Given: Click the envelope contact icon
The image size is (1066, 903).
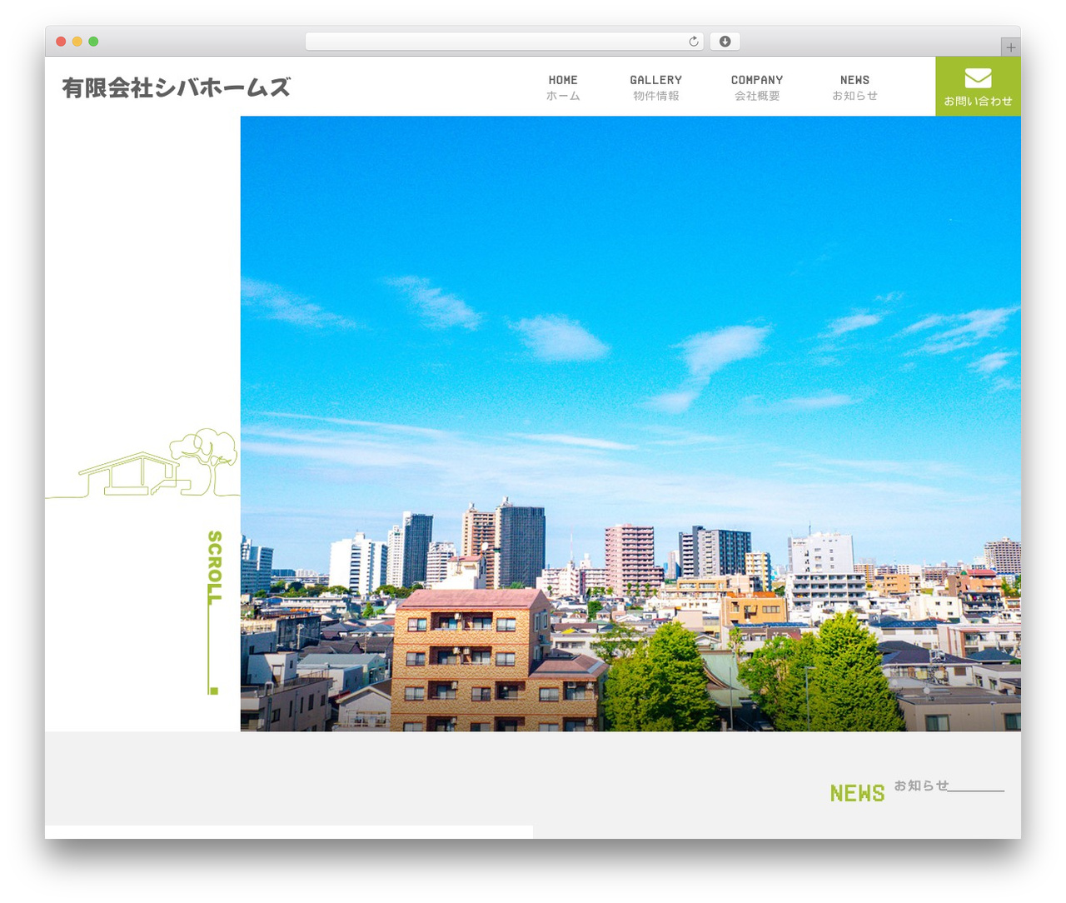Looking at the screenshot, I should tap(978, 78).
